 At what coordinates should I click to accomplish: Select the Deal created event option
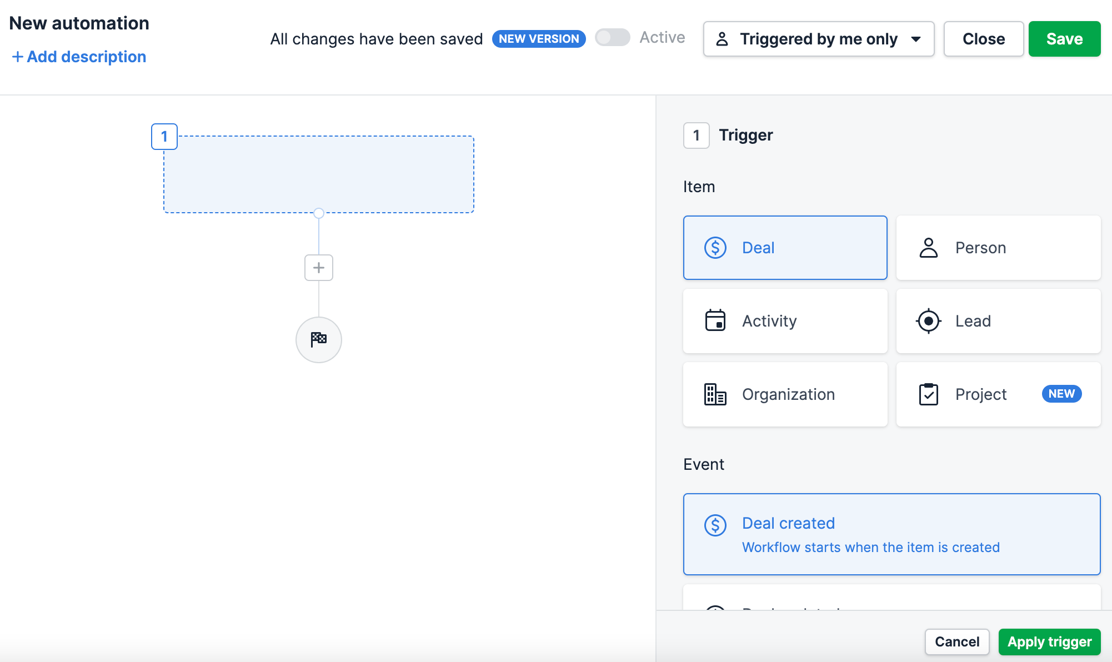[891, 534]
